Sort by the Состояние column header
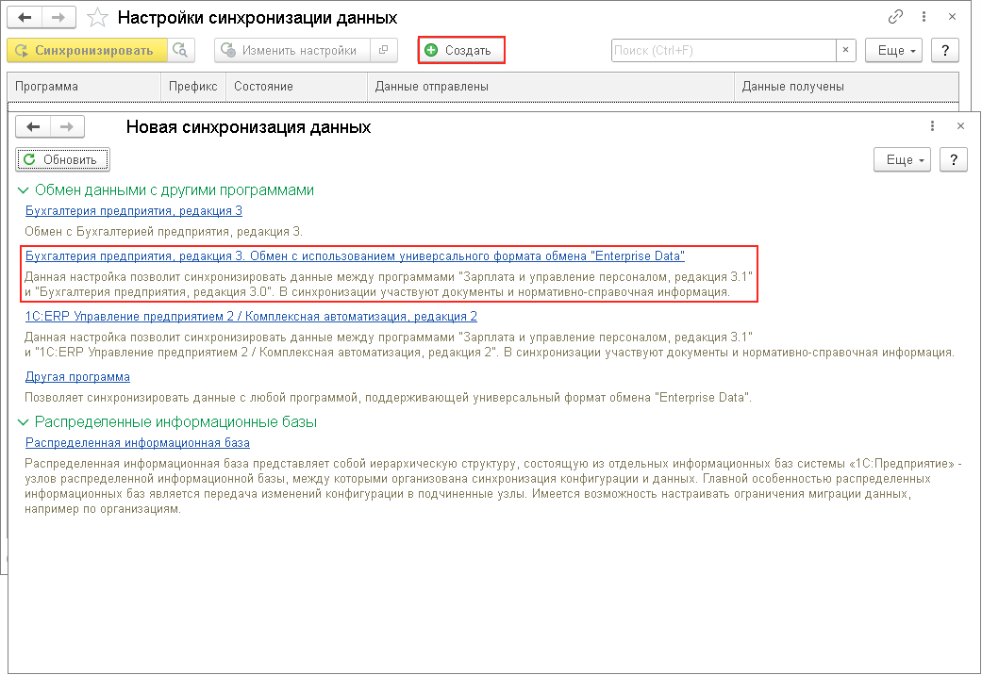 (x=264, y=87)
